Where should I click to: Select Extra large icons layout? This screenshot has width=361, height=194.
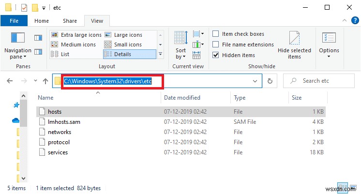[76, 35]
